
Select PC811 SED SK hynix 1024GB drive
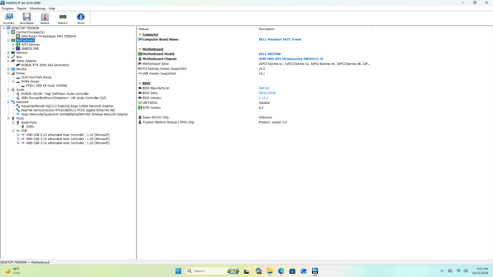(46, 86)
